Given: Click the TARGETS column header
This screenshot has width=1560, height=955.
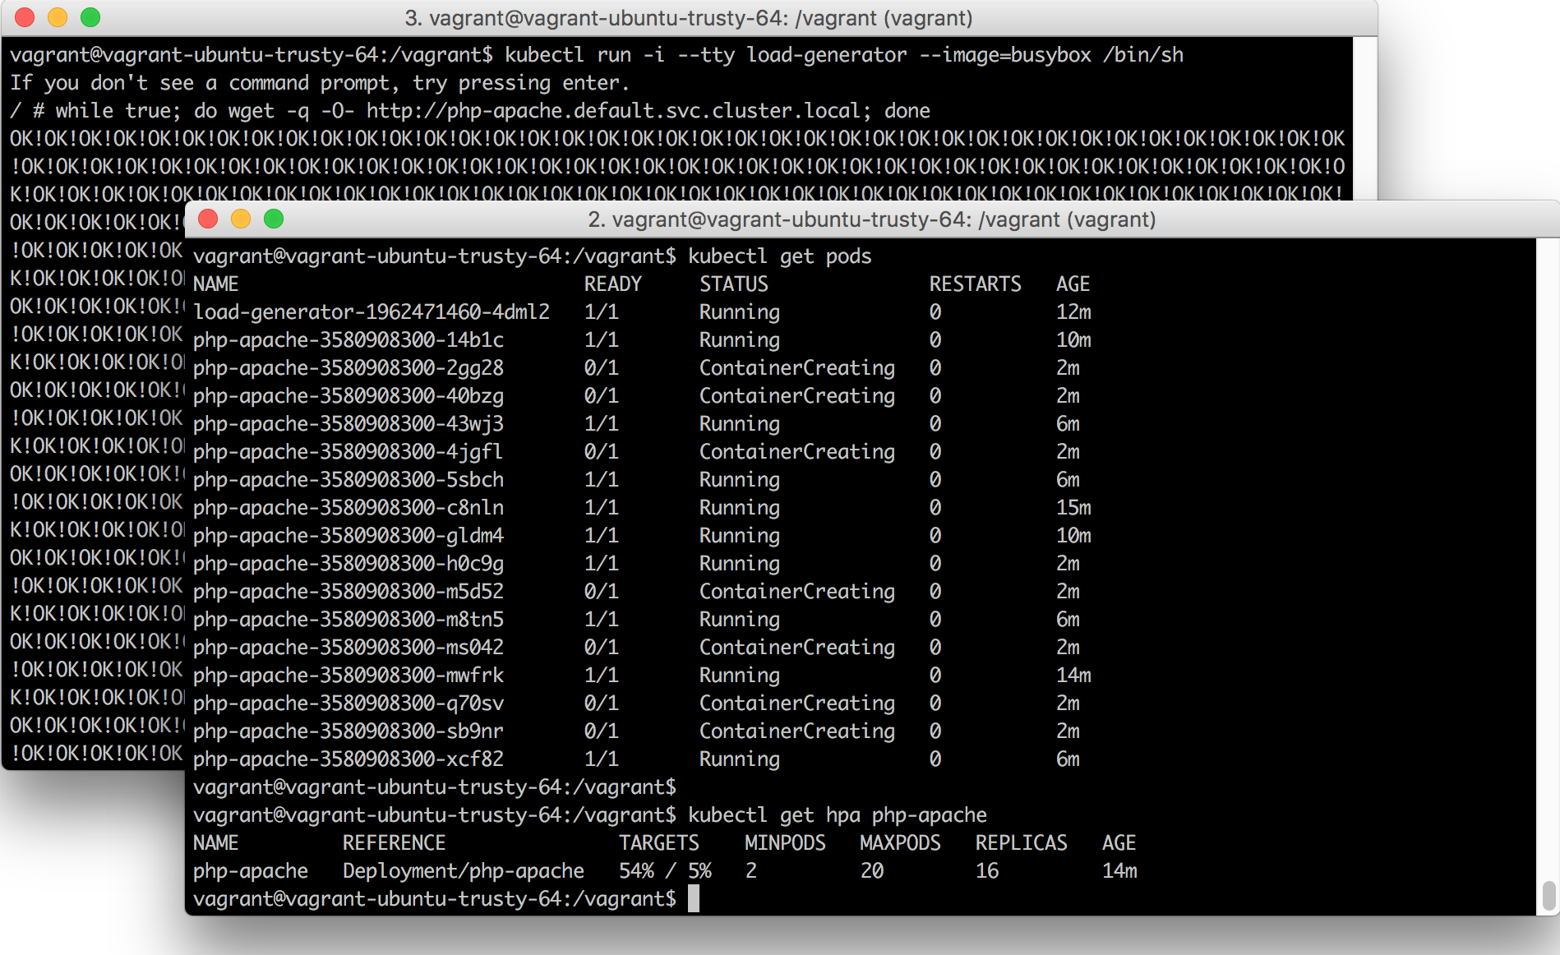Looking at the screenshot, I should click(659, 843).
